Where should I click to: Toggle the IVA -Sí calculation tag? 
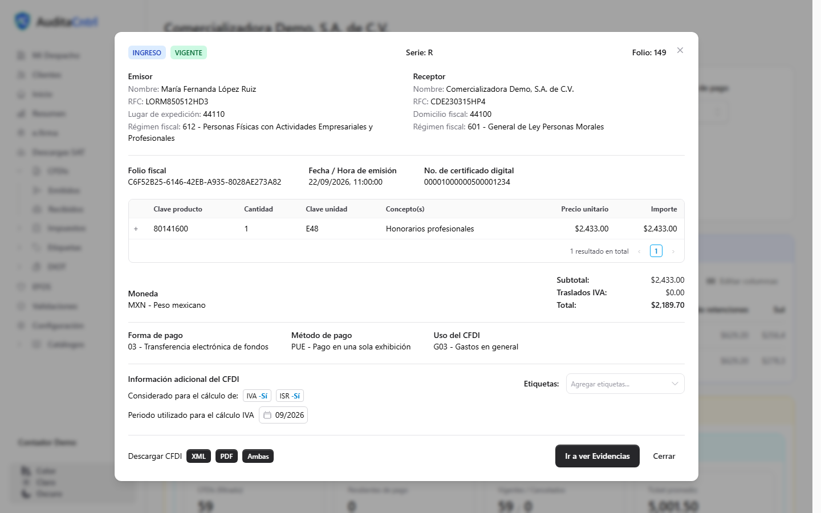[257, 396]
